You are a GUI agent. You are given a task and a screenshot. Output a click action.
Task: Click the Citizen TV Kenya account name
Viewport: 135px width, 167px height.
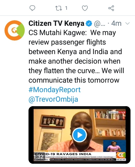(x=56, y=24)
